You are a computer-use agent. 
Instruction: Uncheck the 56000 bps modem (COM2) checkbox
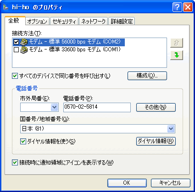point(16,42)
